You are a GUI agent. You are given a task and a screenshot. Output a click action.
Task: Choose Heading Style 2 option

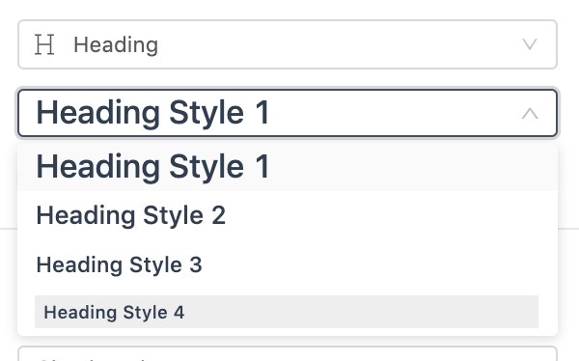pyautogui.click(x=288, y=215)
